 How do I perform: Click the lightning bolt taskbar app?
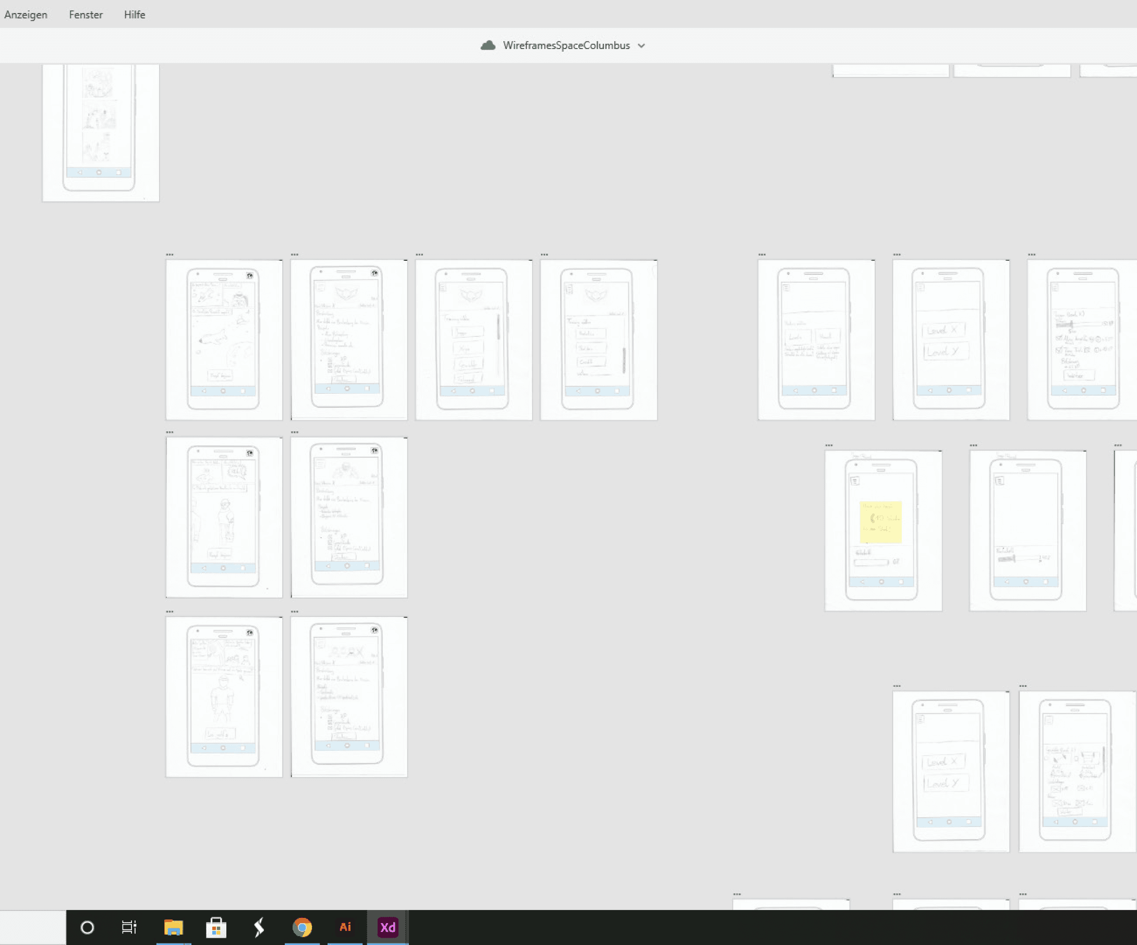tap(259, 928)
